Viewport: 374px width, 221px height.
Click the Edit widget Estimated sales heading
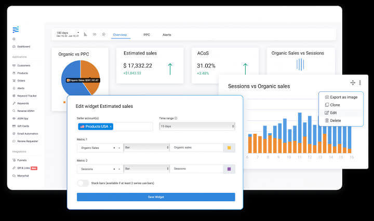[x=104, y=106]
